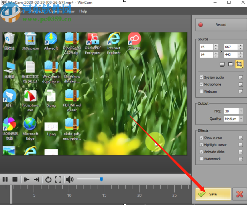Pause the video playback
Screen dimensions: 247x205
coord(5,179)
